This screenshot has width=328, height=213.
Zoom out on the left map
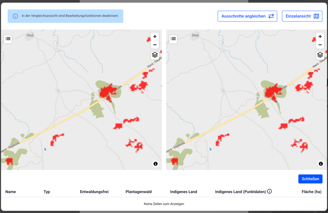tap(155, 45)
